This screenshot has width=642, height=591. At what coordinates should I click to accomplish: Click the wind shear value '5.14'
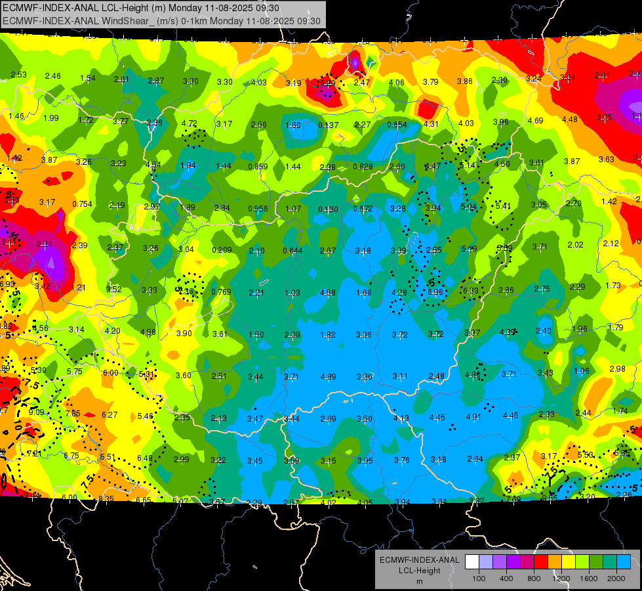point(467,165)
